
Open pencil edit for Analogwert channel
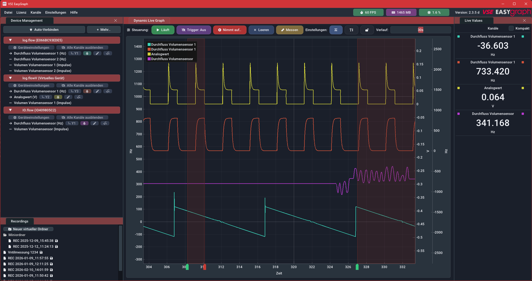pos(68,97)
